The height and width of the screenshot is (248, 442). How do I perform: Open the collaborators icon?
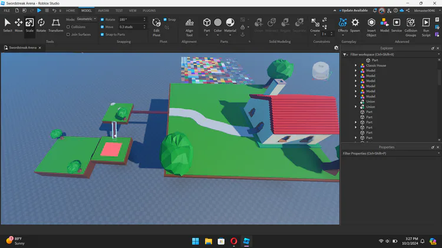[389, 11]
